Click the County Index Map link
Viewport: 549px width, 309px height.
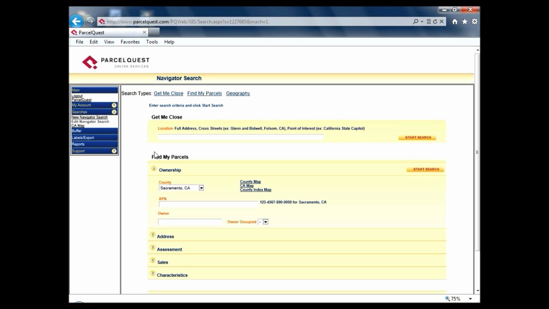(x=256, y=190)
